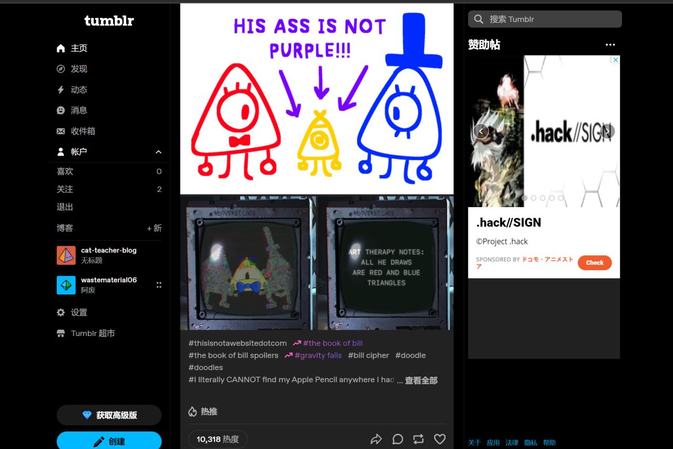Screen dimensions: 673x449
Task: Select the fifth carousel dot indicator
Action: 560,198
